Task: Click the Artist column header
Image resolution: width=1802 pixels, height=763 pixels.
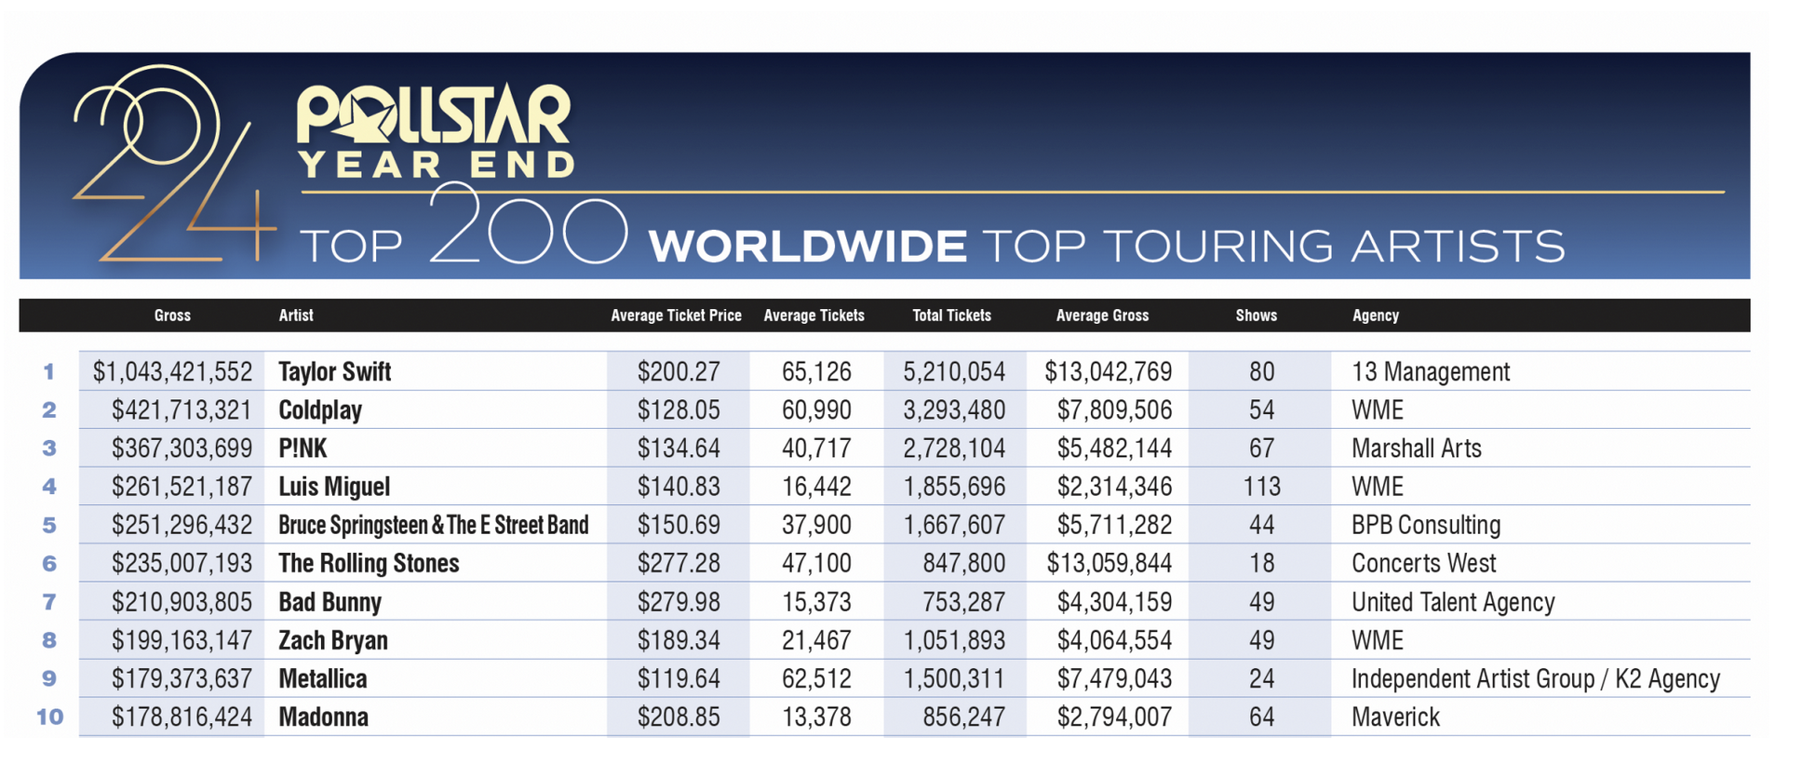Action: tap(296, 315)
